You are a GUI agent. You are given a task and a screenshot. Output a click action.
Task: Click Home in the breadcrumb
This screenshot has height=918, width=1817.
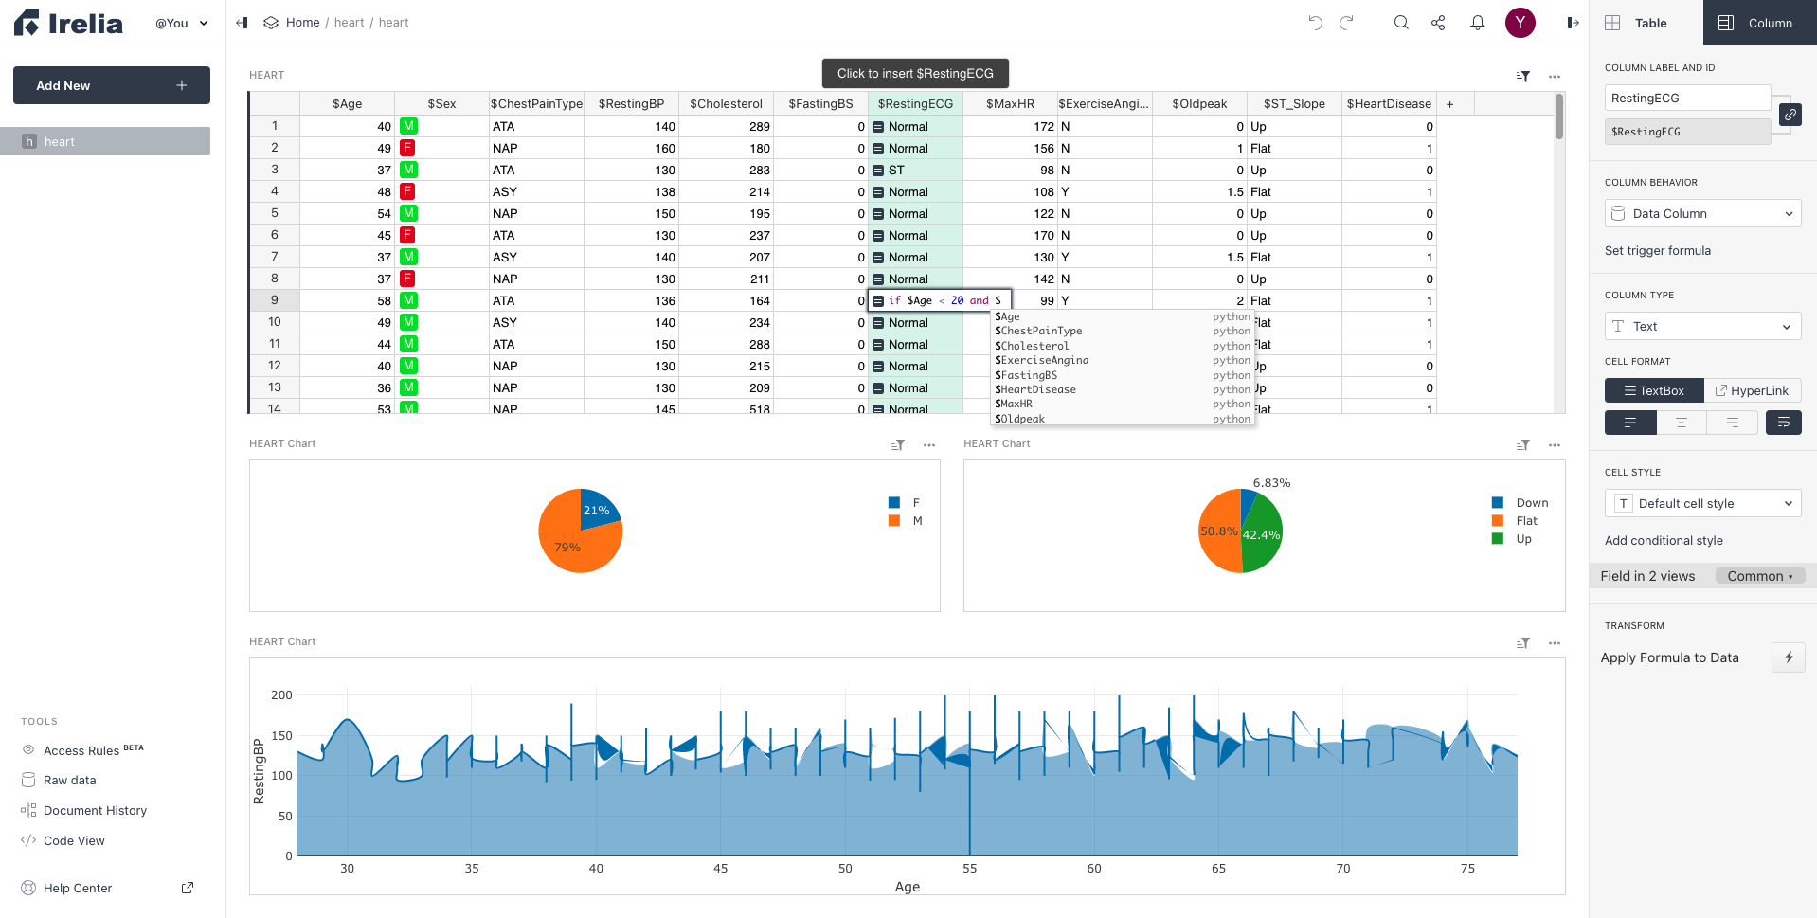(302, 23)
